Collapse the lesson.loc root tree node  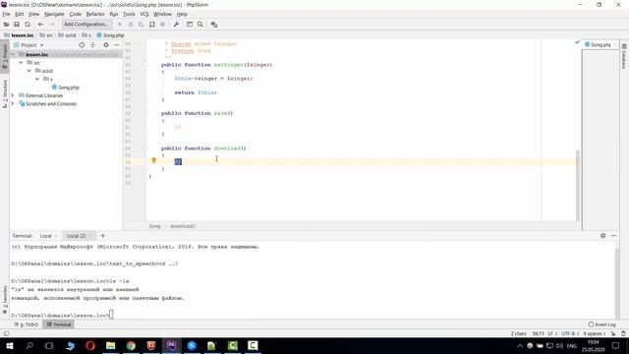[13, 54]
